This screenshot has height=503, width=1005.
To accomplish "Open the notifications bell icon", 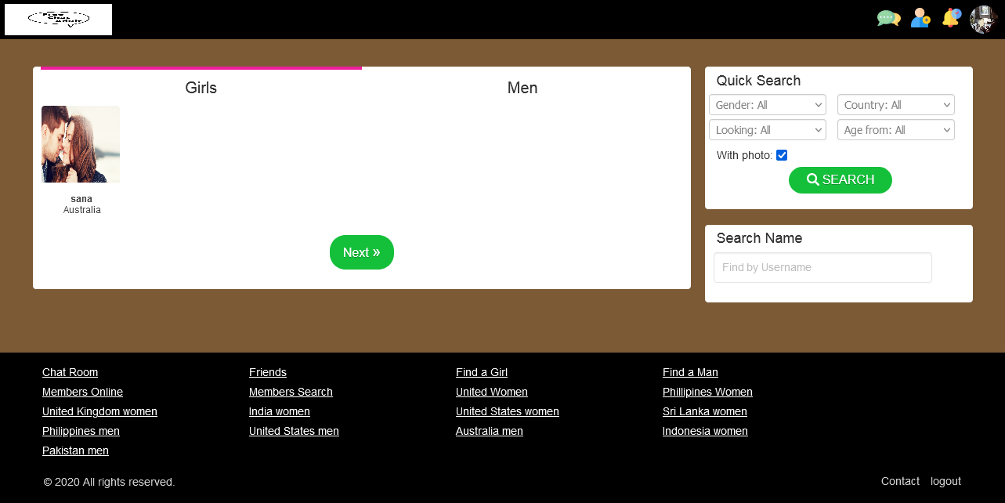I will 951,18.
